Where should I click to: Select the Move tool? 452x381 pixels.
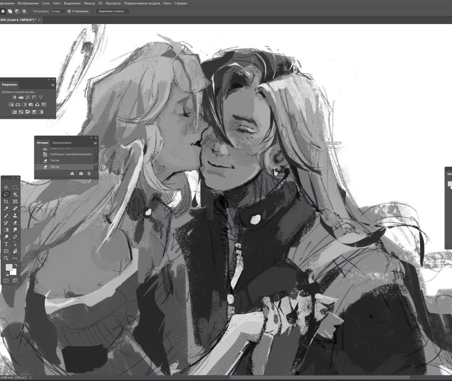(x=6, y=187)
